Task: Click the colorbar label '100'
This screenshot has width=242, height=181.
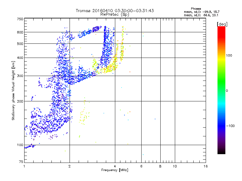Action: click(x=229, y=56)
